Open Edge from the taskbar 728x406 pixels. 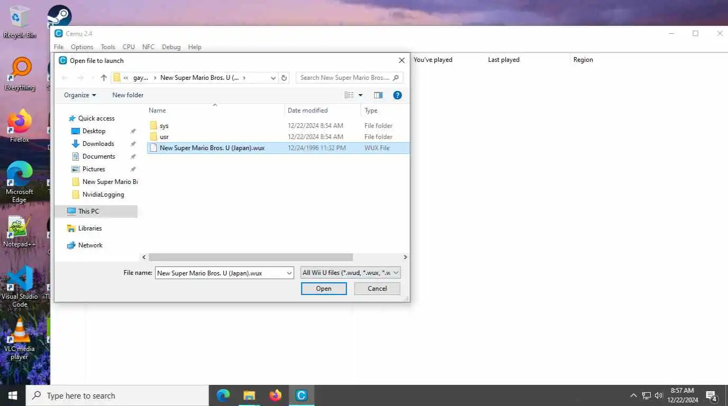223,395
